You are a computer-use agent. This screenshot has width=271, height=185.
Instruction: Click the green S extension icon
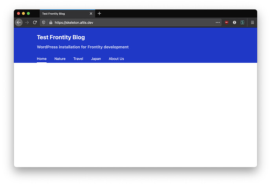coord(242,22)
